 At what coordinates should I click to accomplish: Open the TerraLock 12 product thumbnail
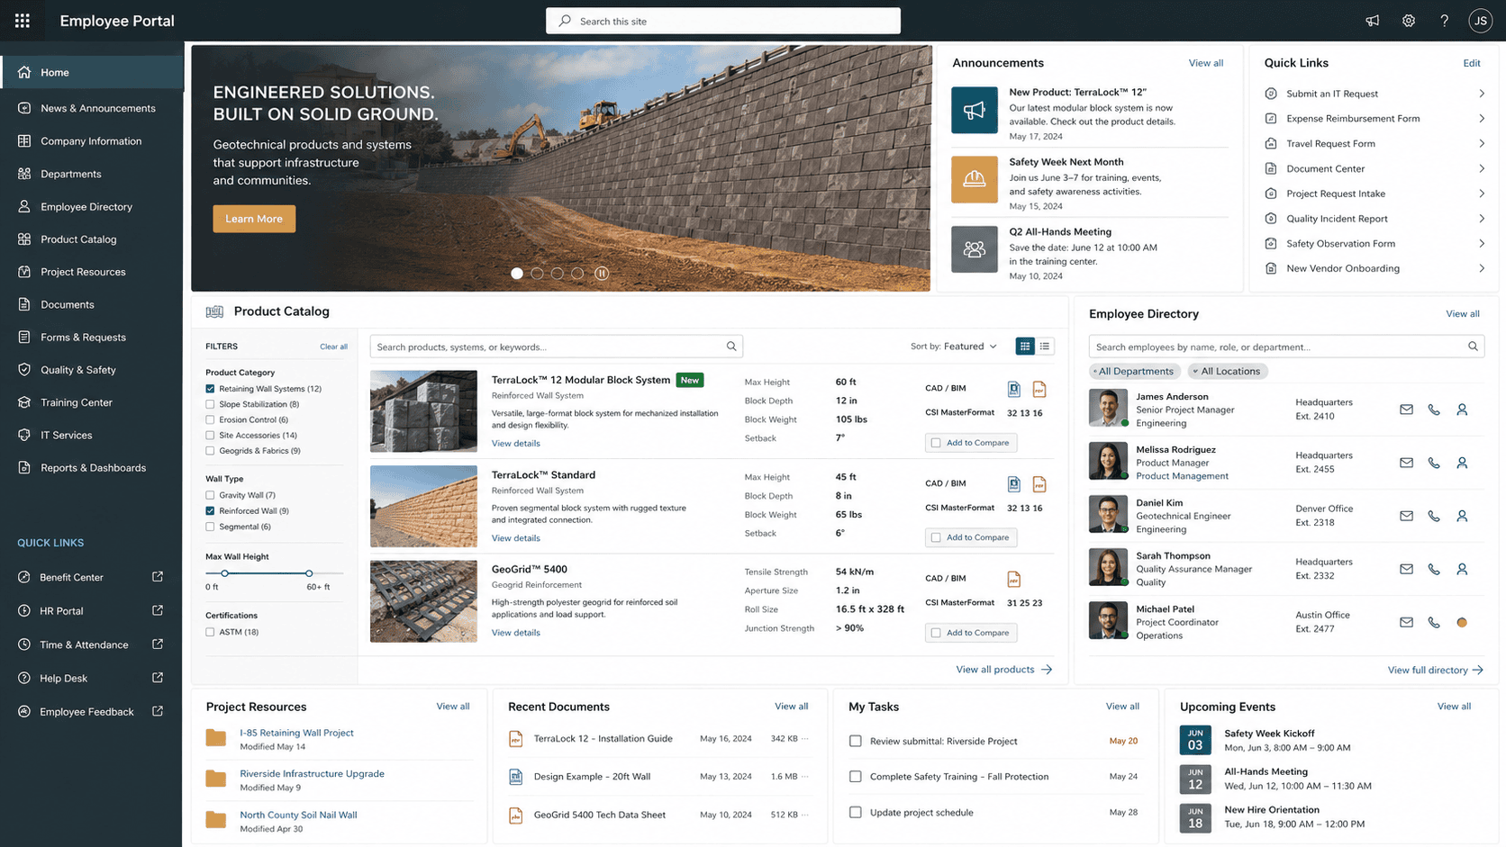pos(423,411)
